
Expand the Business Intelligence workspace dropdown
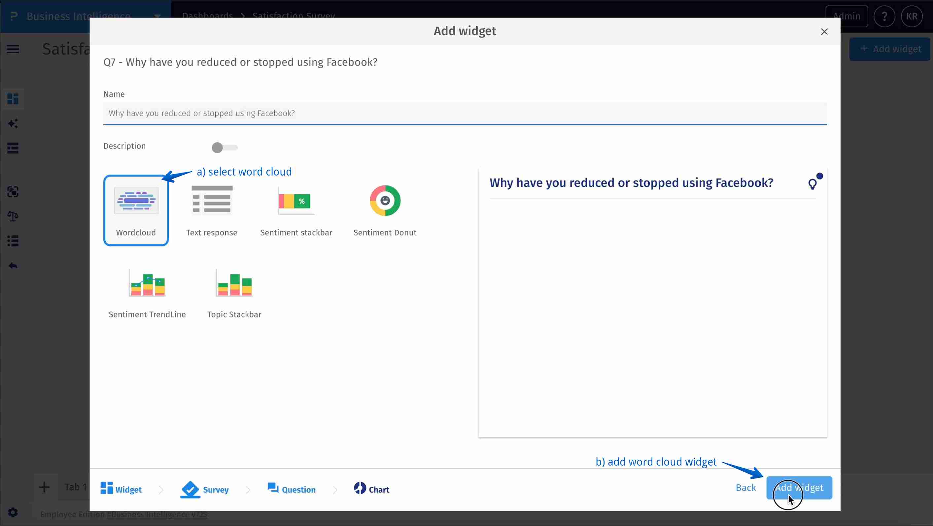point(157,16)
